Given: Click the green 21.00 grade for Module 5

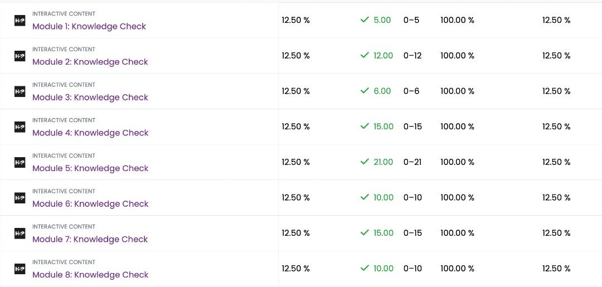Looking at the screenshot, I should coord(383,162).
